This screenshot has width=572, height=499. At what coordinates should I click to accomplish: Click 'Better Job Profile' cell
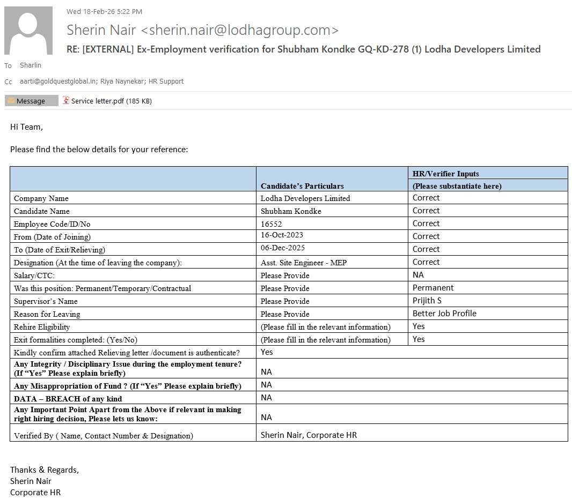pos(444,314)
